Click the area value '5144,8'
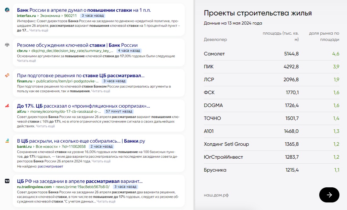The height and width of the screenshot is (210, 347). (292, 54)
